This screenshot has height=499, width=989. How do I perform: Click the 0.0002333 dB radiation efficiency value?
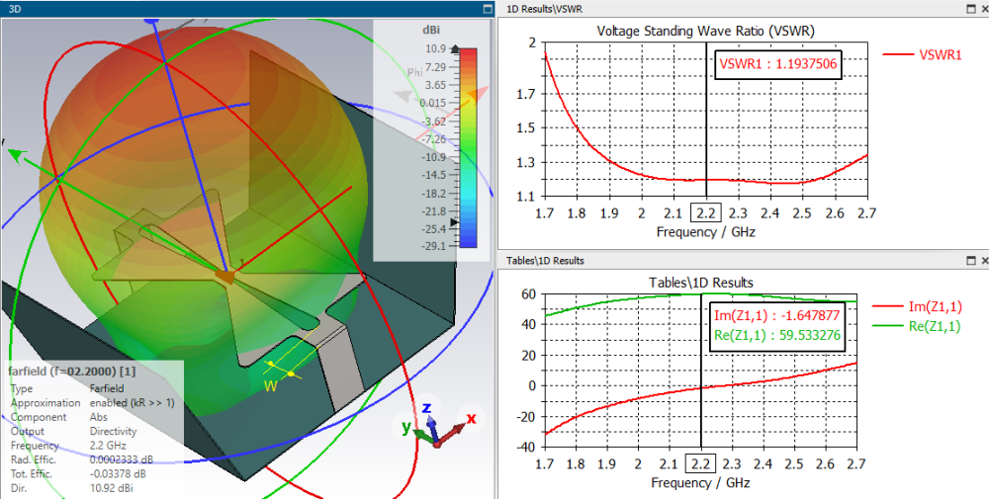121,459
